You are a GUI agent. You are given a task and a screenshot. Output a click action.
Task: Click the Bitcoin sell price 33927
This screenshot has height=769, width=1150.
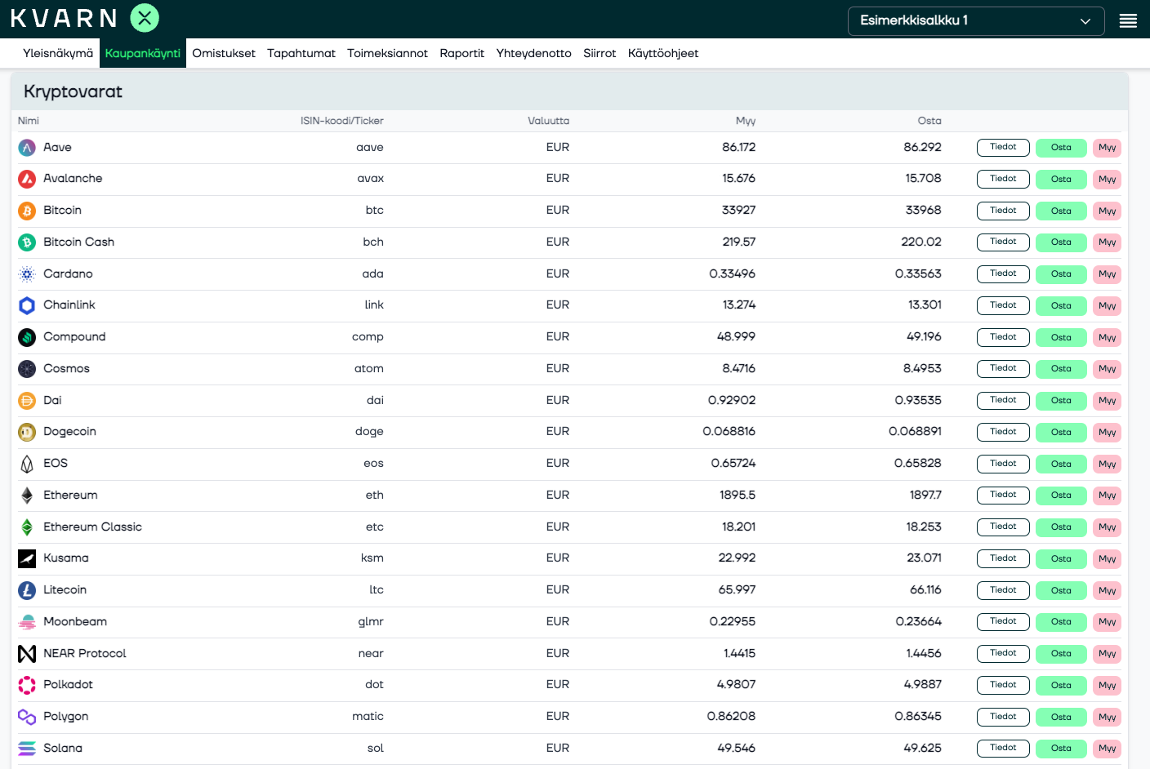[x=738, y=210]
